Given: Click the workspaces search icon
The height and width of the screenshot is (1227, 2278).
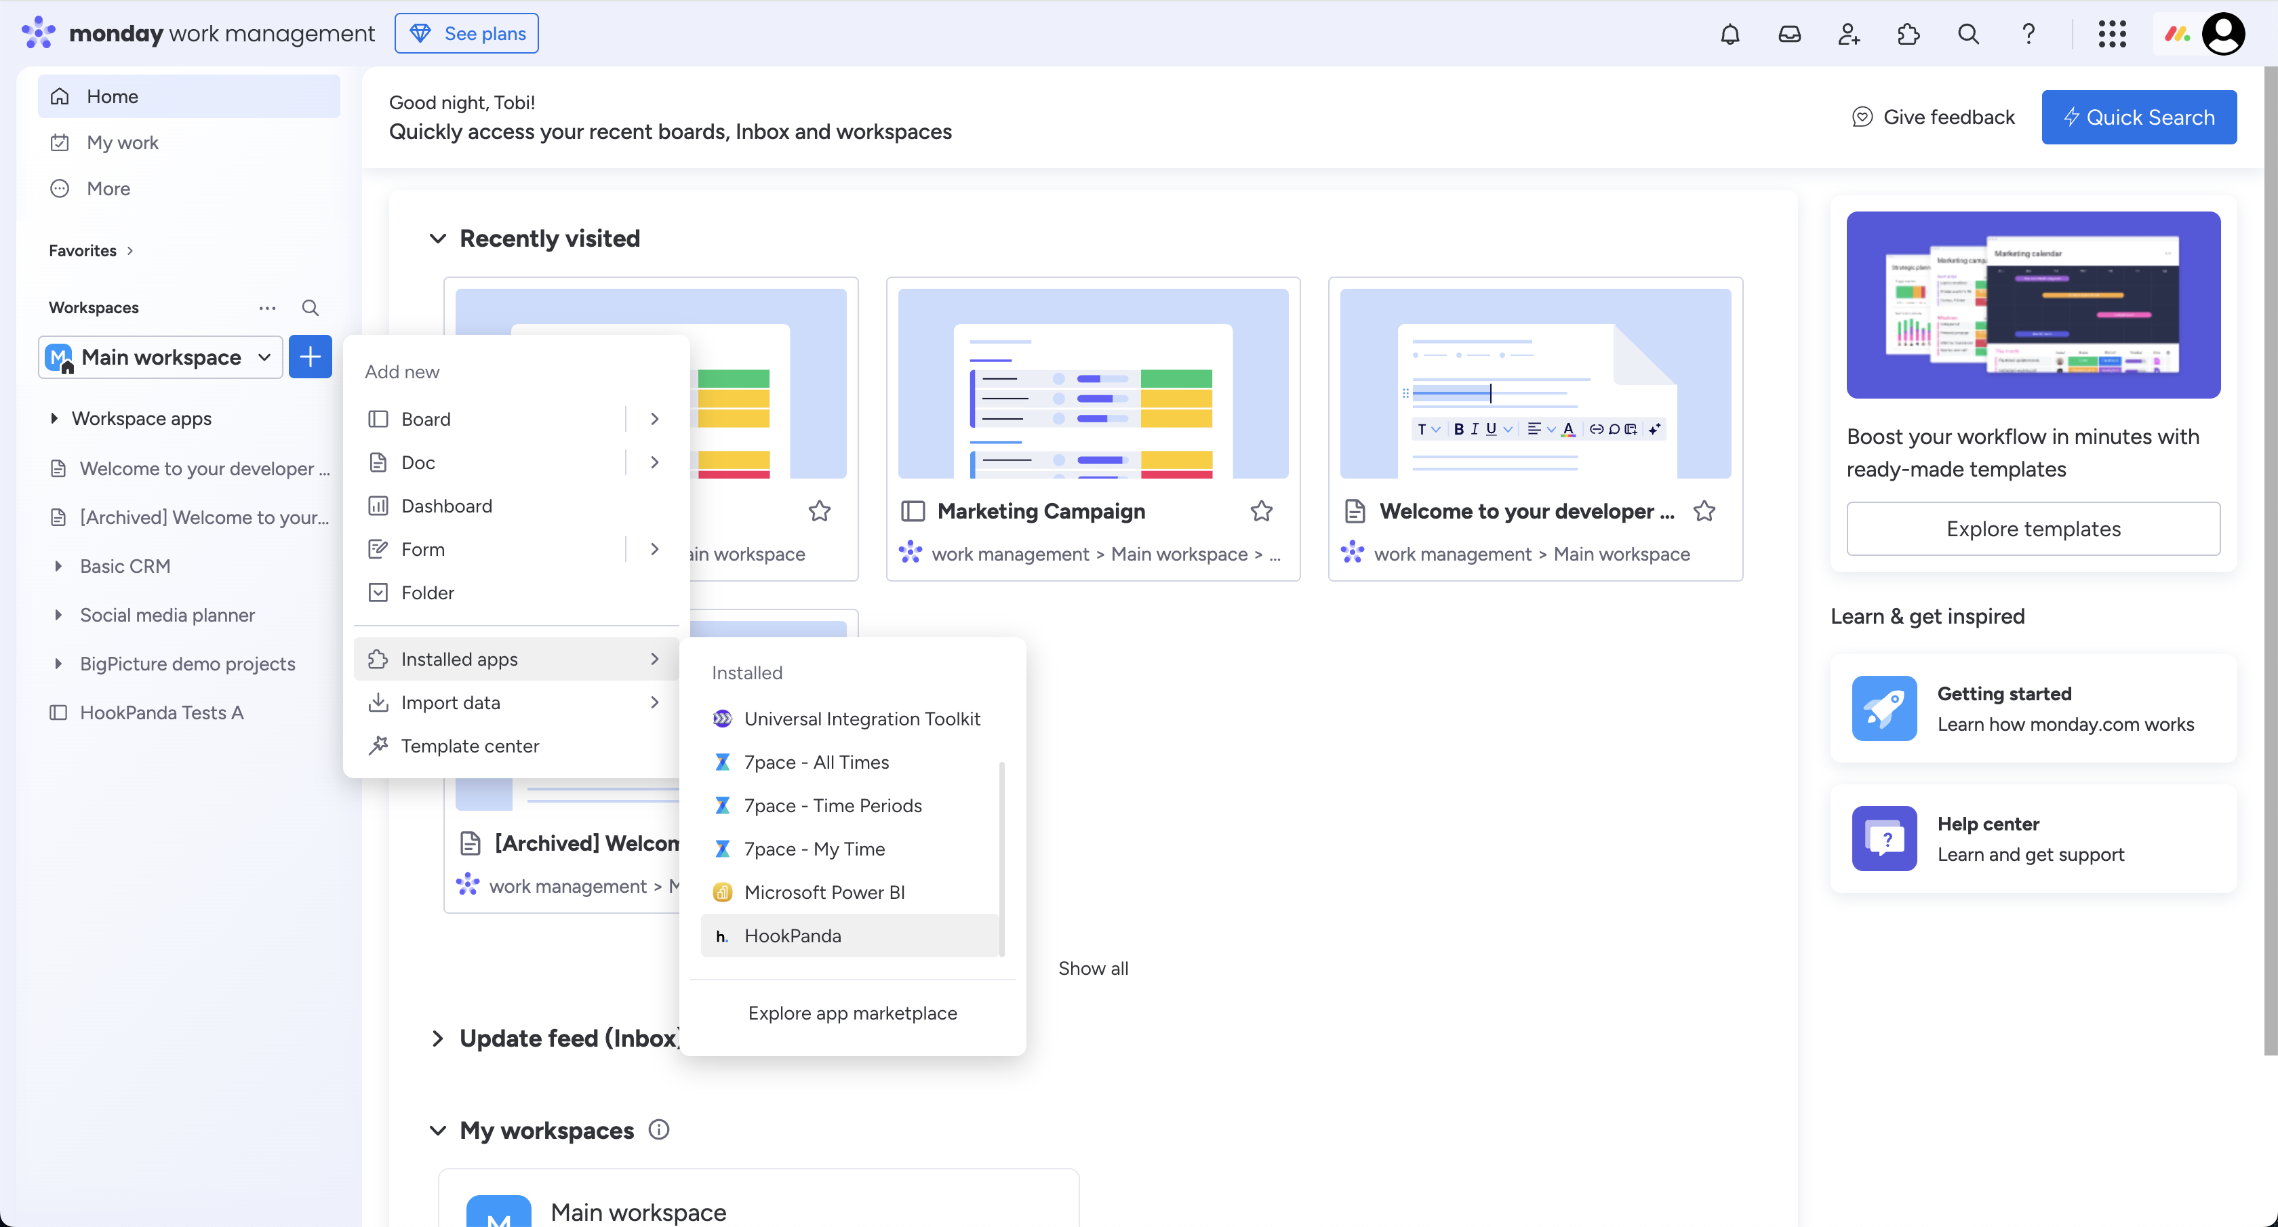Looking at the screenshot, I should coord(311,308).
